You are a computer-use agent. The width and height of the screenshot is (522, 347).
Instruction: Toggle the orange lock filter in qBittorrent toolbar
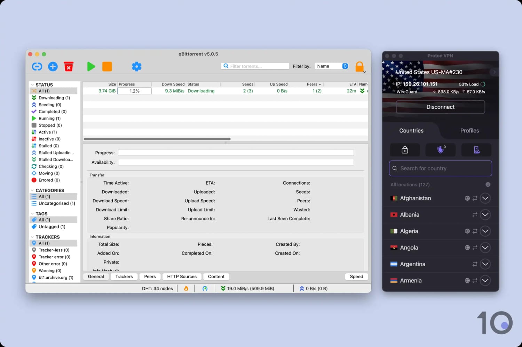coord(360,66)
